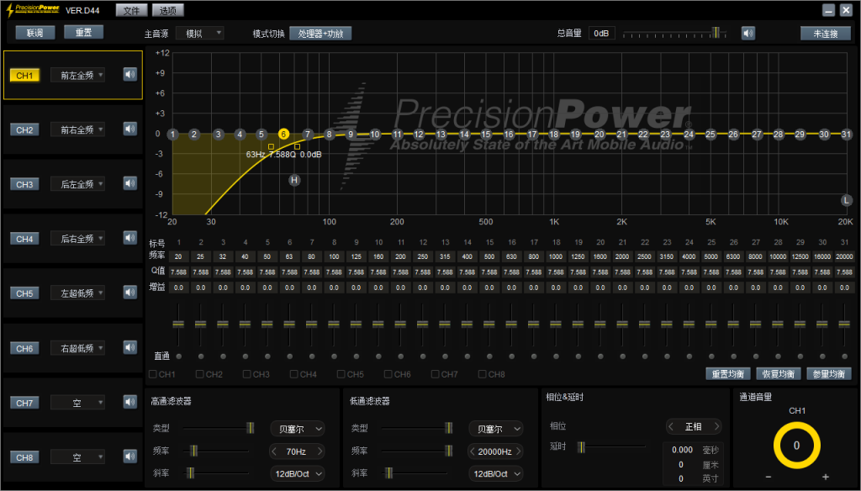Mute CH1 with its speaker icon
861x491 pixels.
pos(130,75)
